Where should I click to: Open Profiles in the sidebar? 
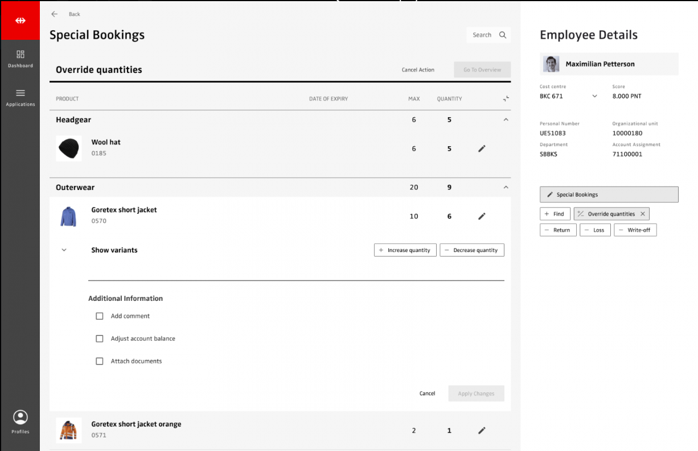[20, 422]
